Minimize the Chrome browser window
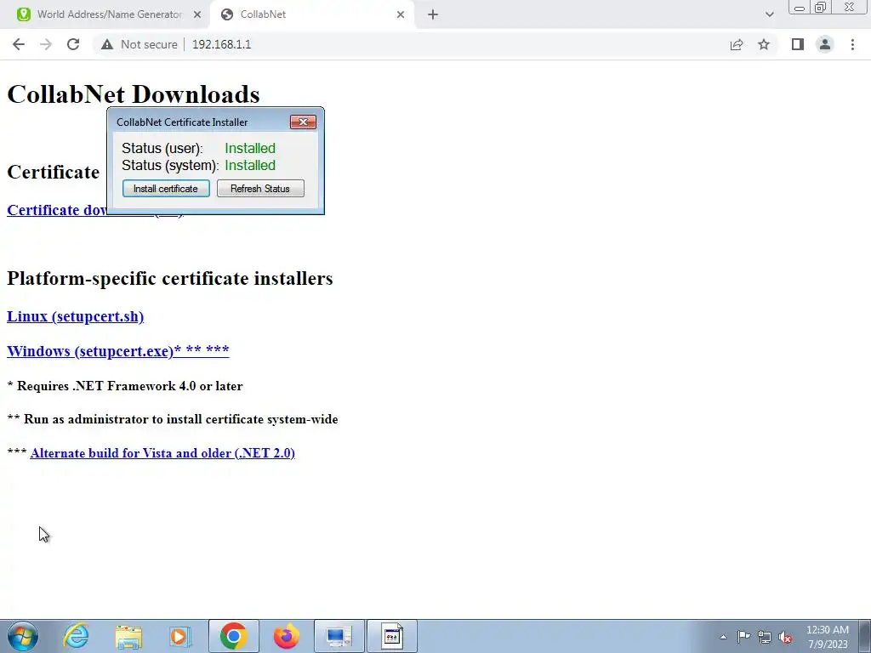Image resolution: width=871 pixels, height=653 pixels. point(800,8)
